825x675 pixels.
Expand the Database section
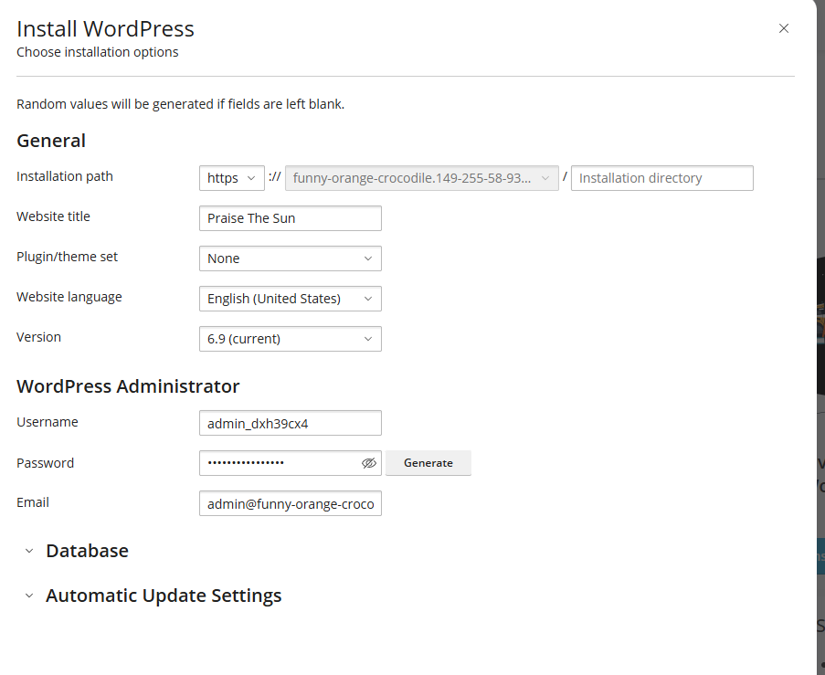(x=87, y=551)
